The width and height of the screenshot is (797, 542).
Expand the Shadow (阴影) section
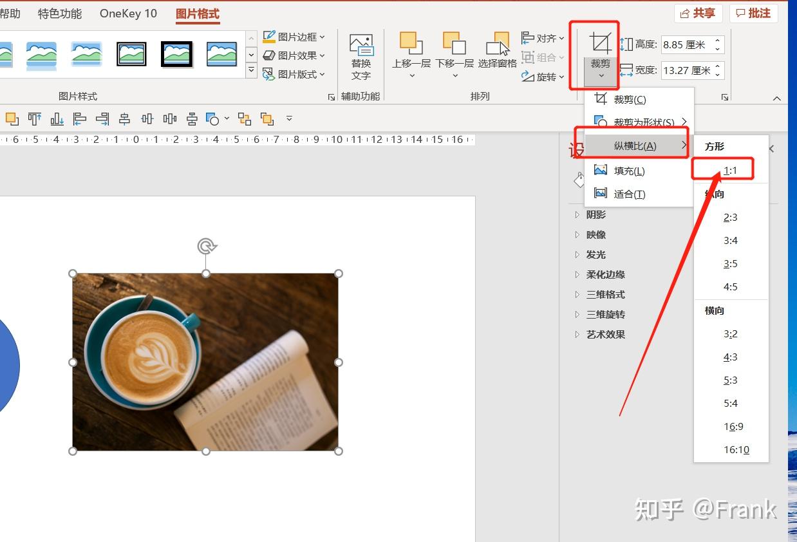coord(596,214)
